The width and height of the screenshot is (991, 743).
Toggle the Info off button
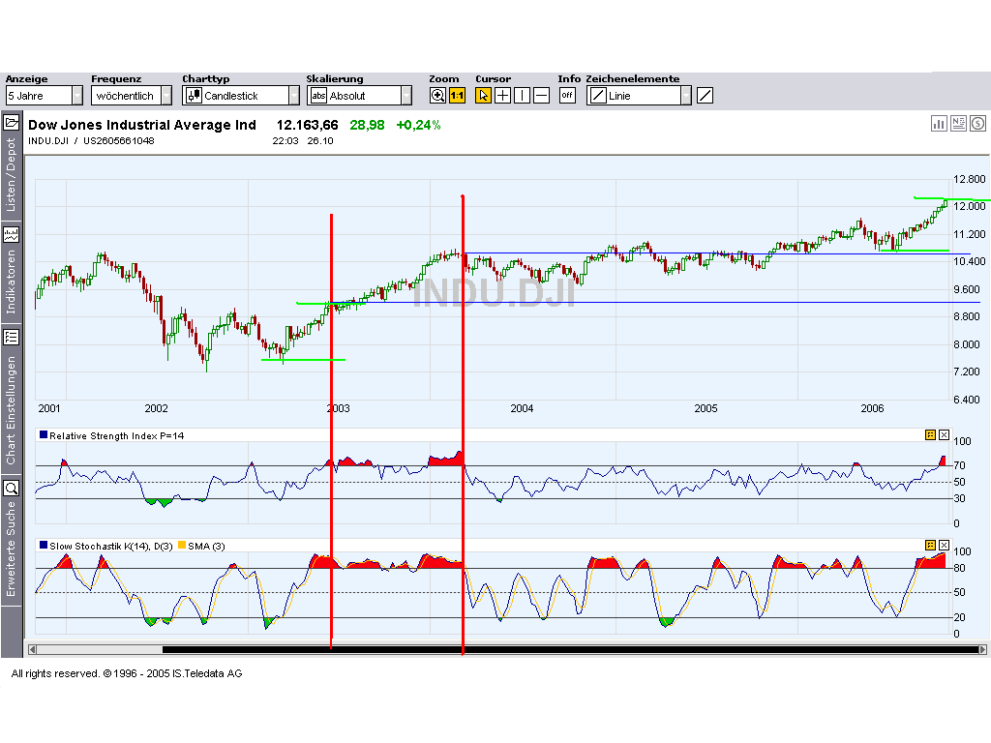pos(567,96)
